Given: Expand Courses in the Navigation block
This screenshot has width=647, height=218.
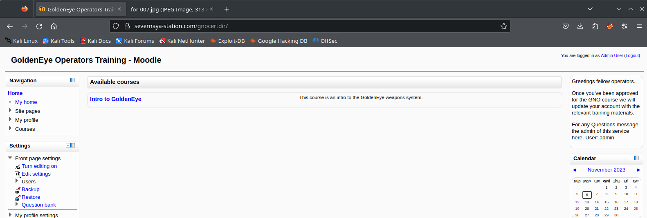Looking at the screenshot, I should [10, 128].
